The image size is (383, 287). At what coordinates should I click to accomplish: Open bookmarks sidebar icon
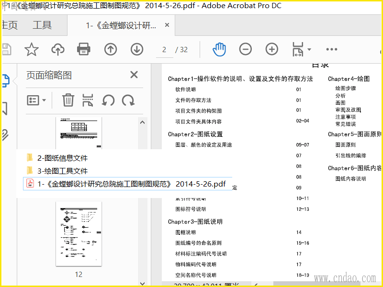5,109
